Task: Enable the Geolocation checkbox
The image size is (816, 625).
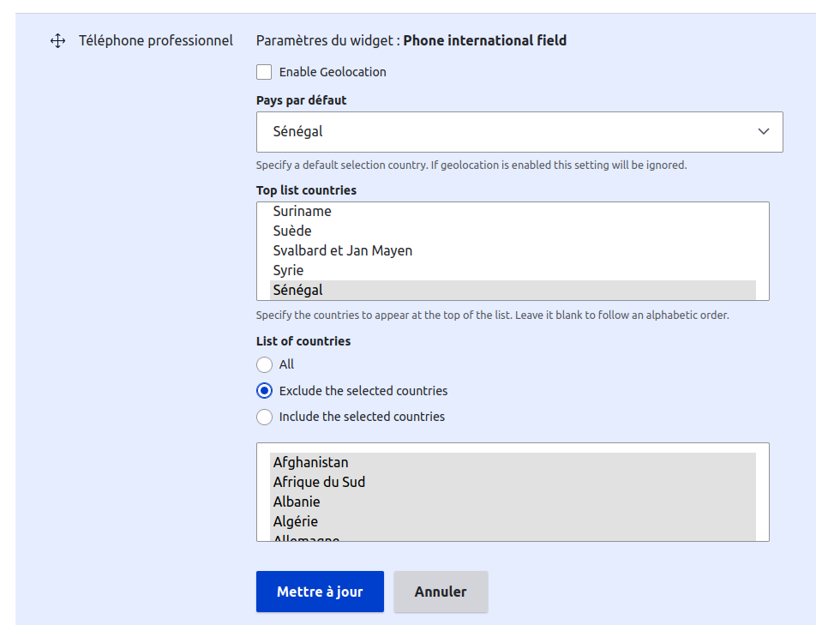Action: point(263,72)
